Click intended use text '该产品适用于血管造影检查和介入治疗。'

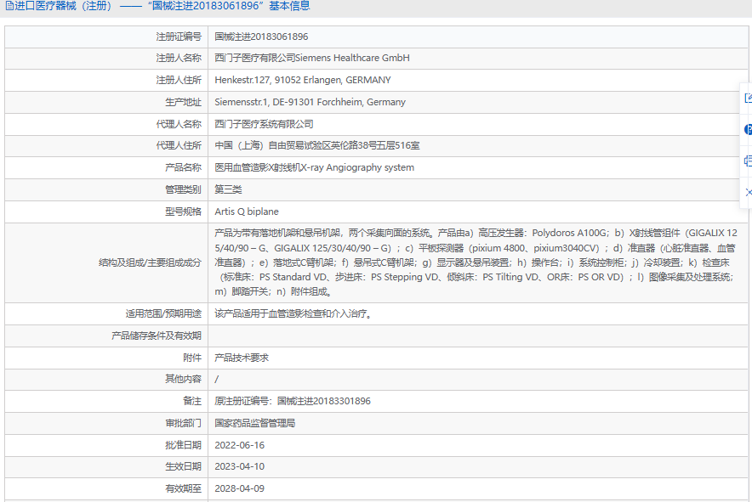tap(293, 313)
